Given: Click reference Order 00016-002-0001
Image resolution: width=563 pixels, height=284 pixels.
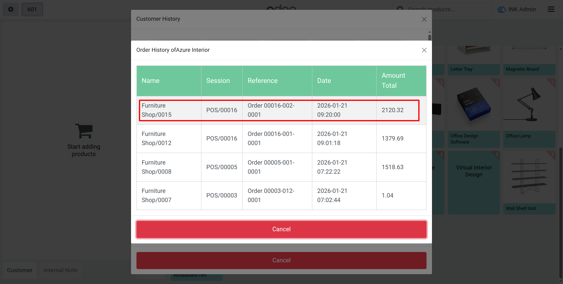Looking at the screenshot, I should [271, 110].
